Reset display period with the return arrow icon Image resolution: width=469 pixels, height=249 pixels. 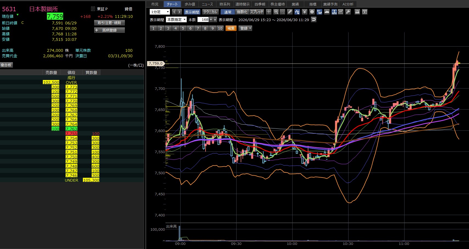click(x=314, y=19)
